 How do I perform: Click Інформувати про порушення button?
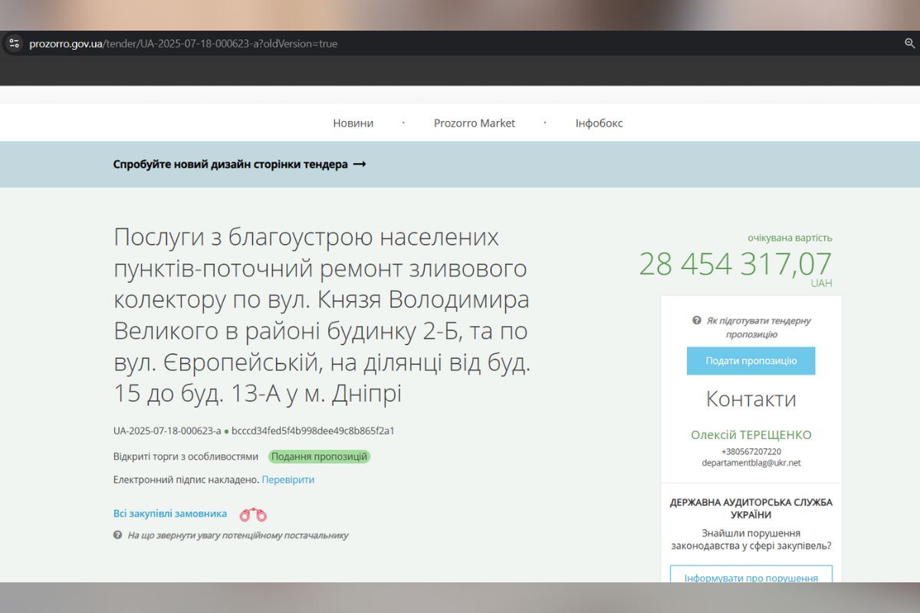(x=751, y=578)
